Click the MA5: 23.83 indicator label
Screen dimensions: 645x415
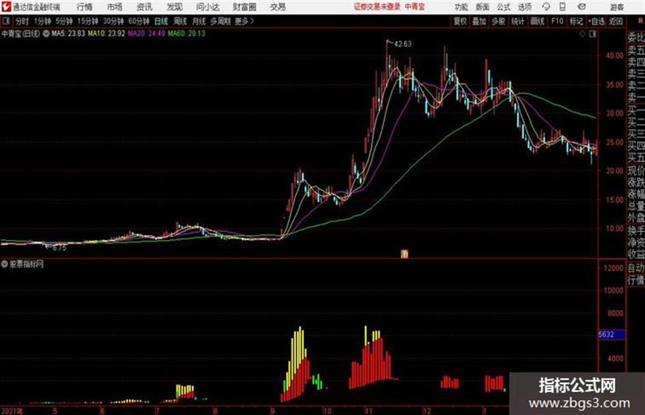pyautogui.click(x=68, y=33)
